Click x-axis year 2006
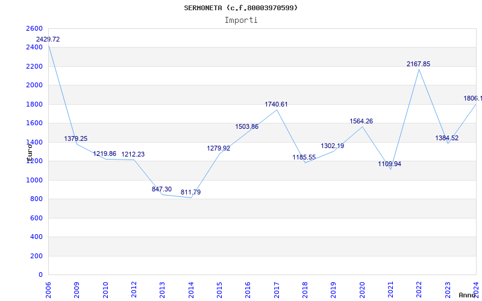The width and height of the screenshot is (482, 301). 48,290
